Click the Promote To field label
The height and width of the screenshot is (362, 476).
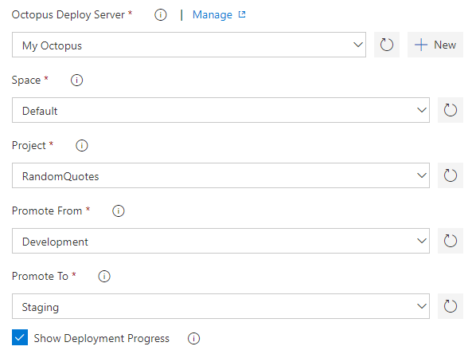[x=40, y=276]
